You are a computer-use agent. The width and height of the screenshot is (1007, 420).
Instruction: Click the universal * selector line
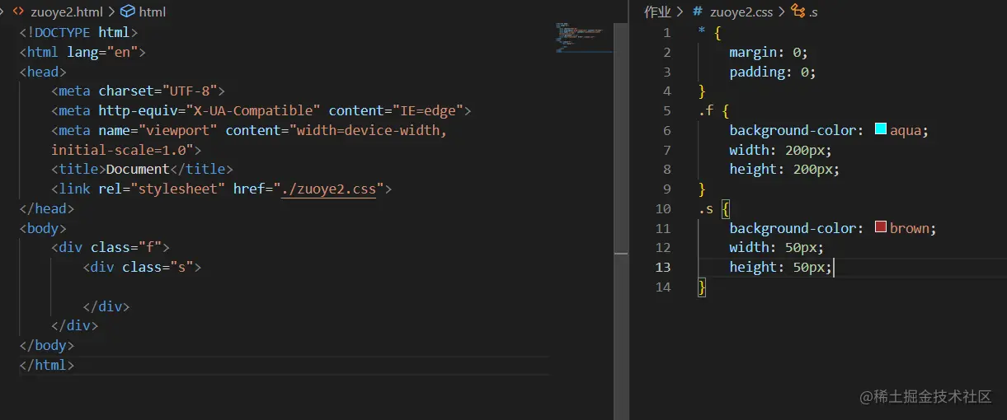(x=709, y=32)
